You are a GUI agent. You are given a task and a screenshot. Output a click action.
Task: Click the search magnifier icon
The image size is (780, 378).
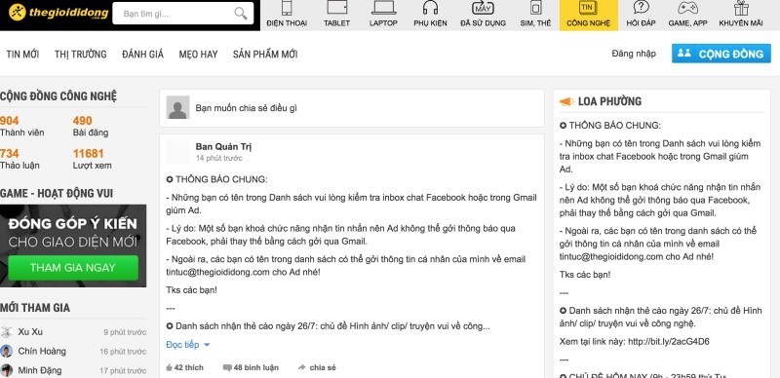[241, 14]
